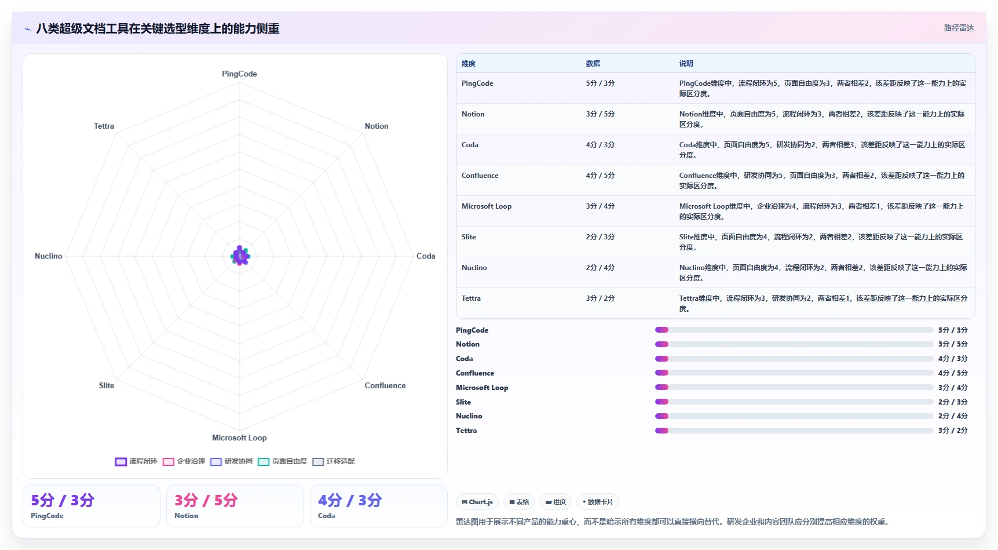Image resolution: width=998 pixels, height=550 pixels.
Task: Select the Nuclino table row name
Action: [474, 268]
